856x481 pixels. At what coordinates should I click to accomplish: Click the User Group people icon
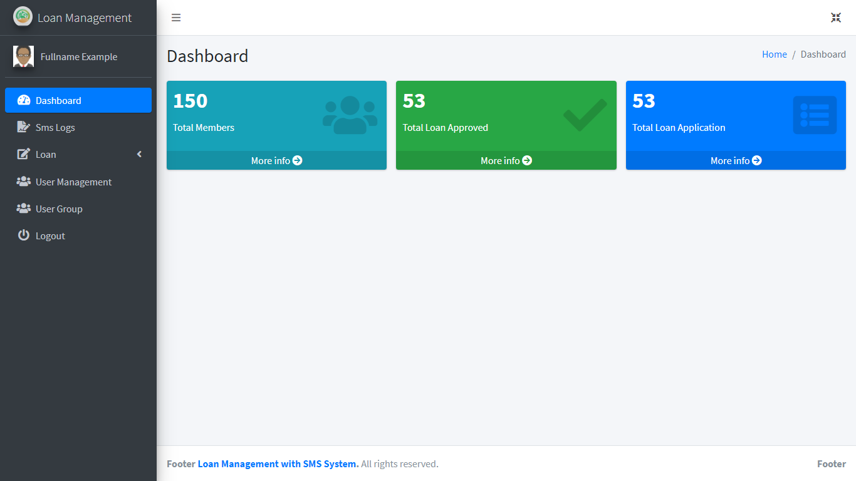click(24, 209)
